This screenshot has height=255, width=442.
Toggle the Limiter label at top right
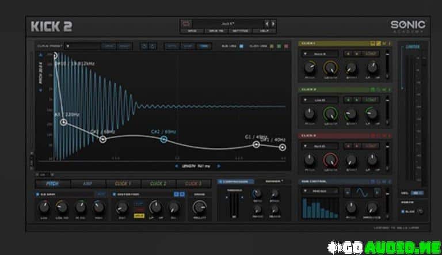click(413, 47)
